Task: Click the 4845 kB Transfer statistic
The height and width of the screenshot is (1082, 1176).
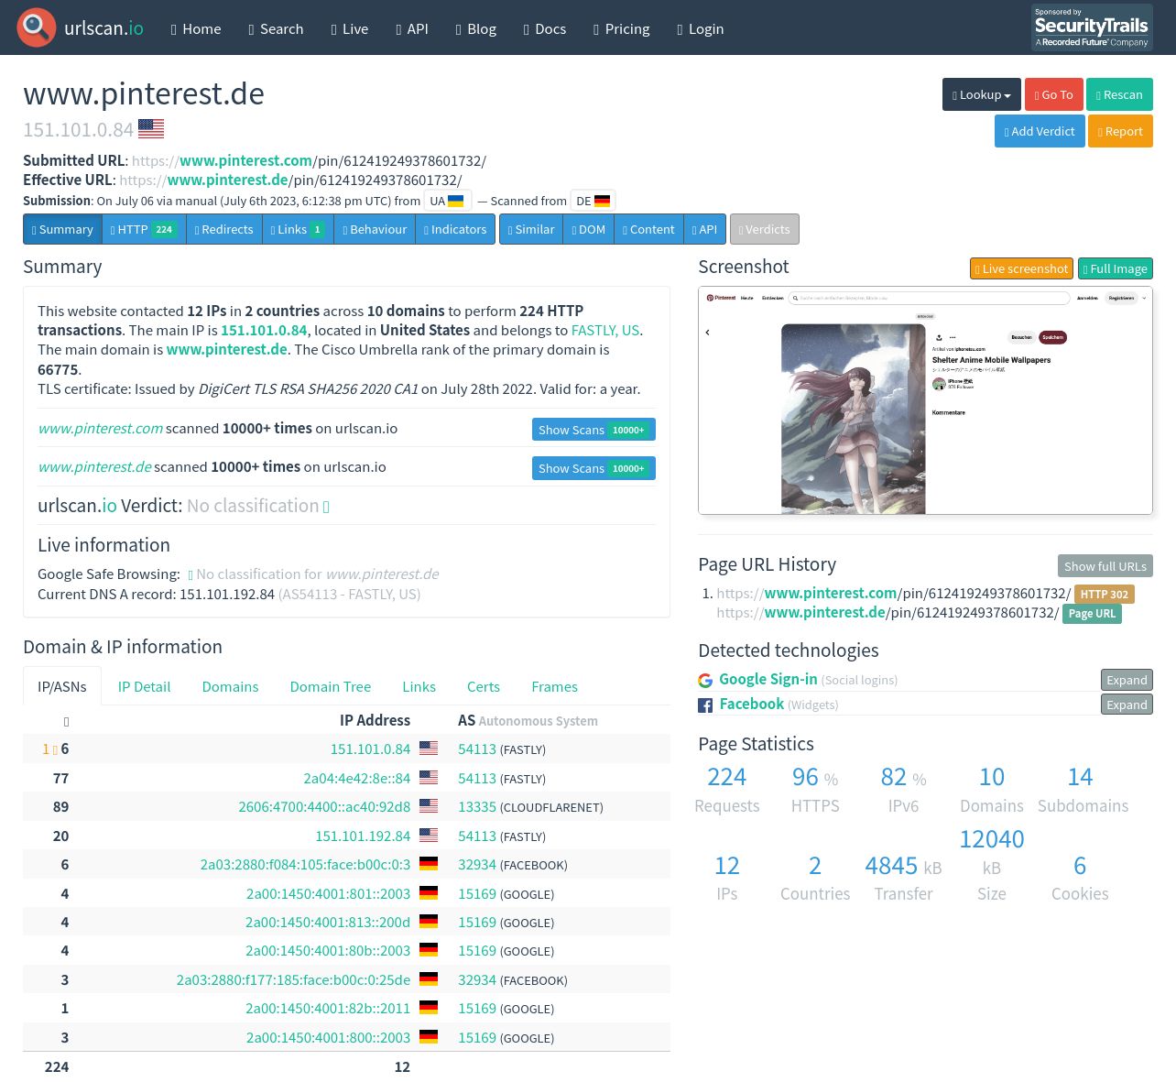Action: (903, 878)
